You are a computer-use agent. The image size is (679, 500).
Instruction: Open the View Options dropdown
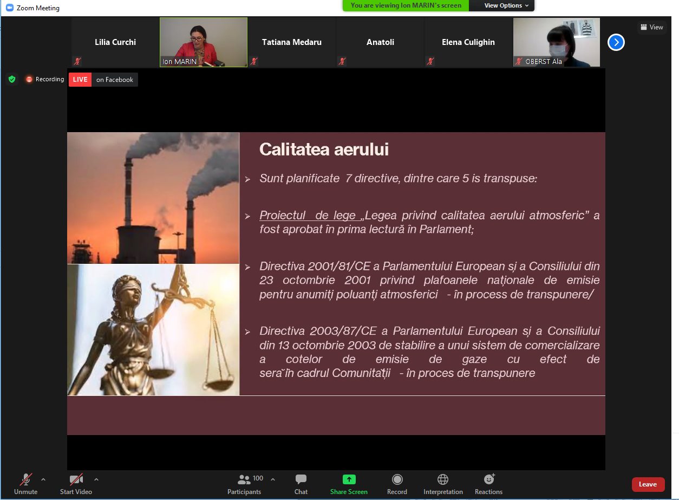pos(507,5)
